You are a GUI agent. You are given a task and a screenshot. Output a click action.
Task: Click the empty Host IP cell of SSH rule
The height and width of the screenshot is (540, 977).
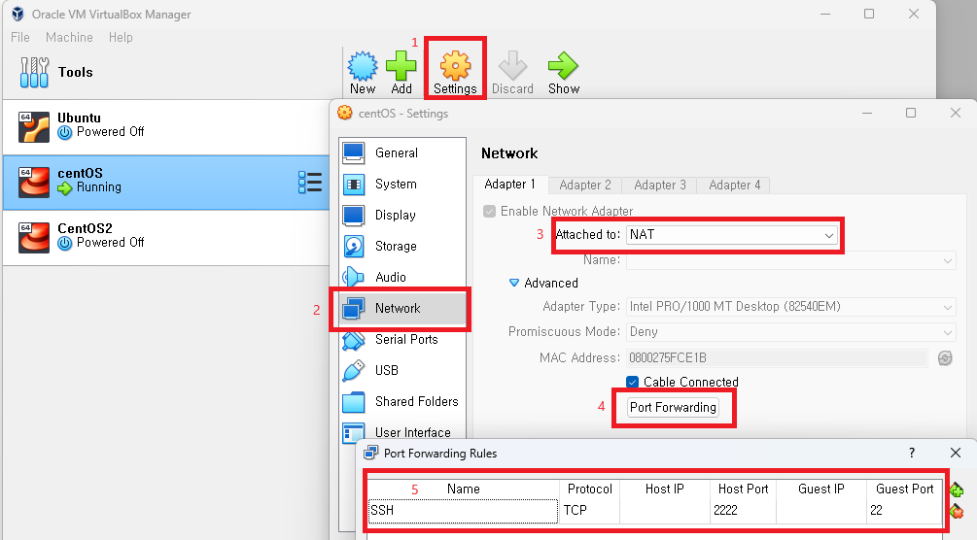click(665, 511)
